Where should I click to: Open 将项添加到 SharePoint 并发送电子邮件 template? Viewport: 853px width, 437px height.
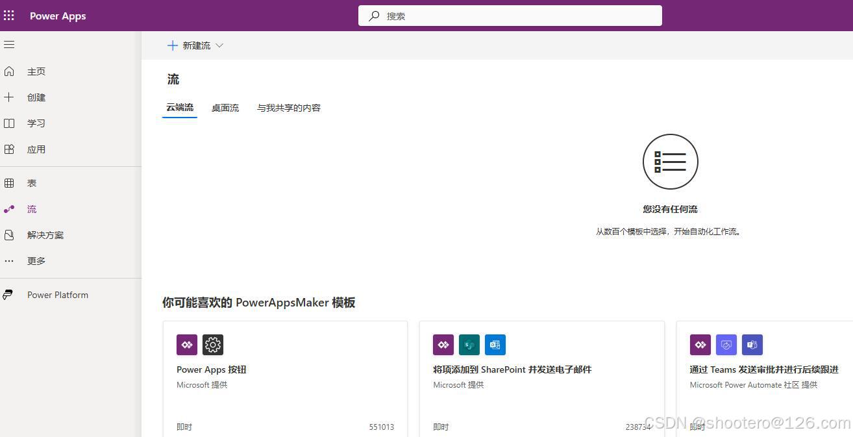click(542, 379)
